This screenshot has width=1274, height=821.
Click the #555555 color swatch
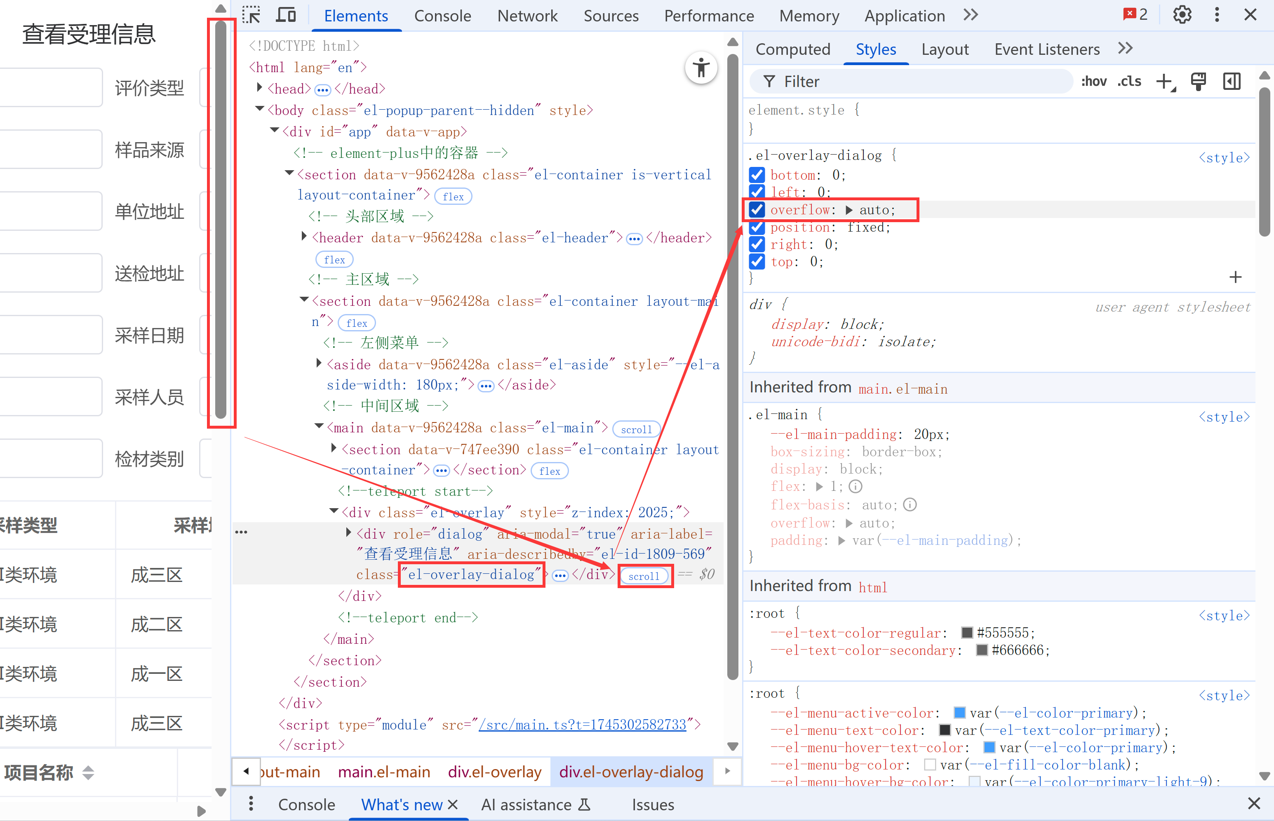point(967,633)
